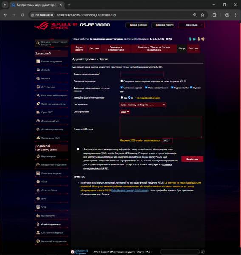Open Parental controls (Батьківський контроль) icon
The width and height of the screenshot is (241, 255).
[x=38, y=96]
